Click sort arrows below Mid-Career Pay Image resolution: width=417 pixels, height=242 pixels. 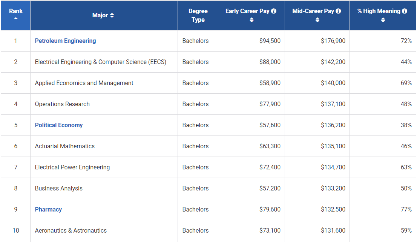(x=317, y=20)
